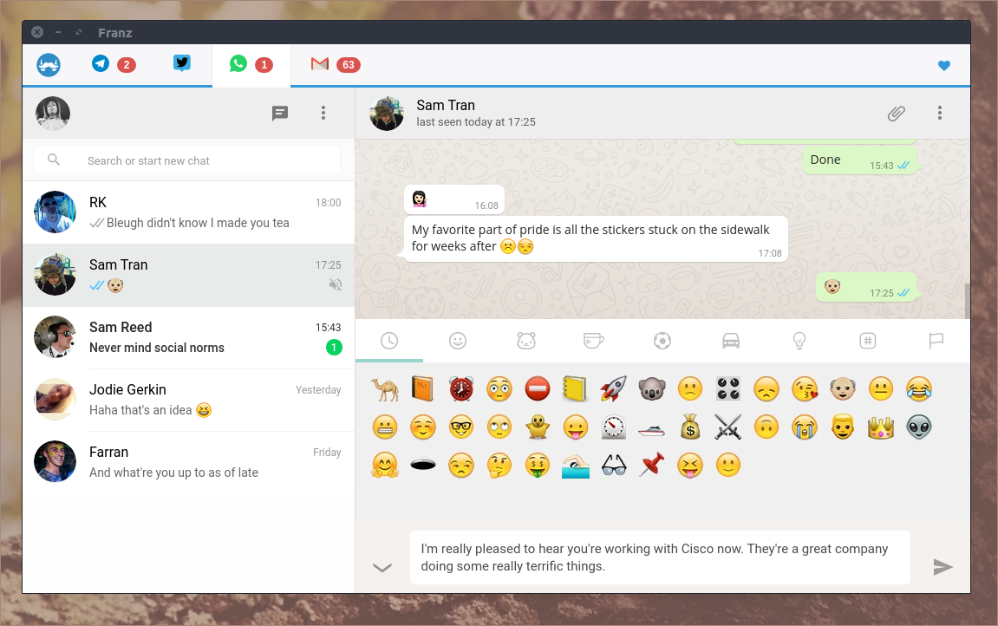Select the travel and places emoji category
Screen dimensions: 998x626
(x=731, y=340)
